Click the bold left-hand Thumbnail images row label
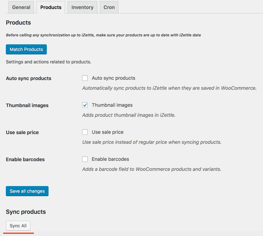Viewport: 263px width, 236px height. click(27, 105)
